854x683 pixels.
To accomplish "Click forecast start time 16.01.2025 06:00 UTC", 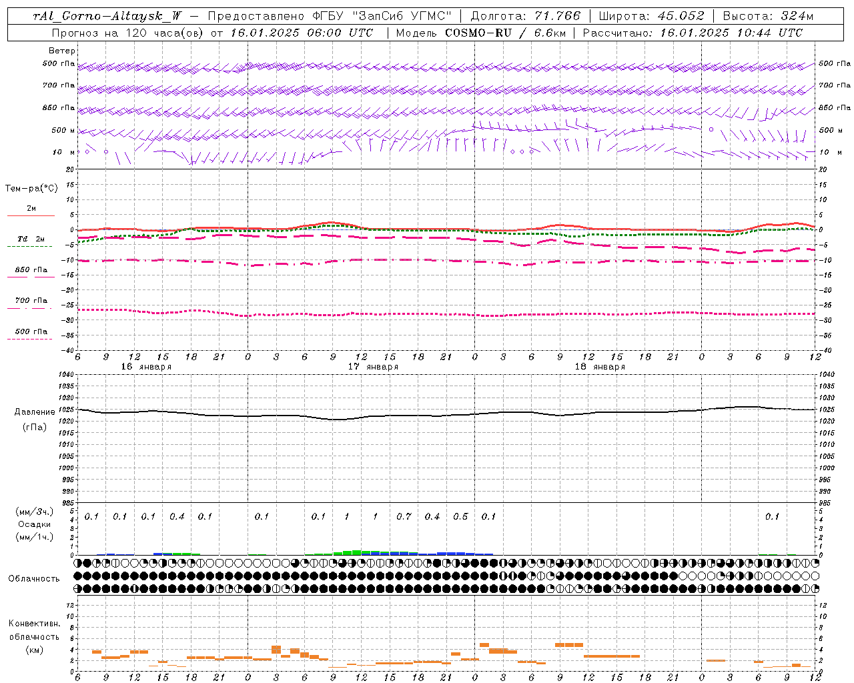I will (302, 33).
